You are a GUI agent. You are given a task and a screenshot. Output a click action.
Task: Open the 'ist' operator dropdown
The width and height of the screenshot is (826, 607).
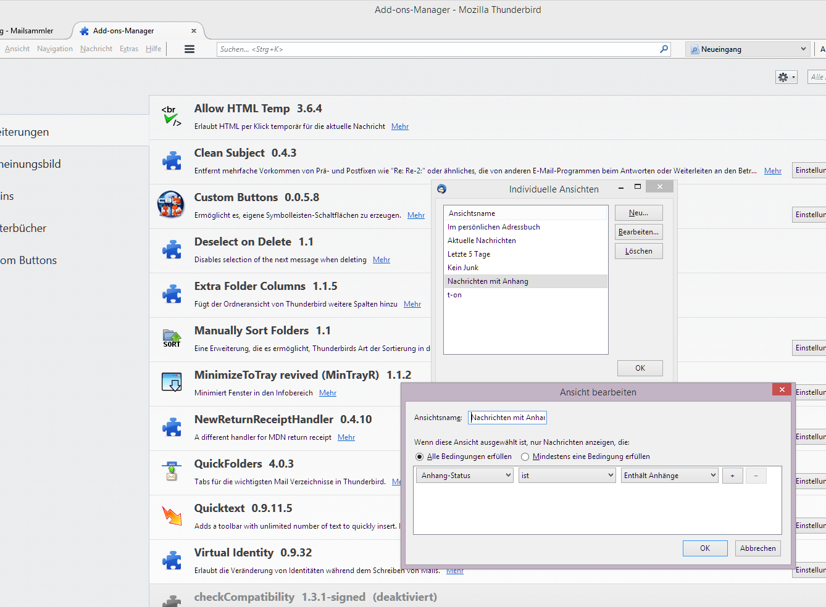coord(567,476)
